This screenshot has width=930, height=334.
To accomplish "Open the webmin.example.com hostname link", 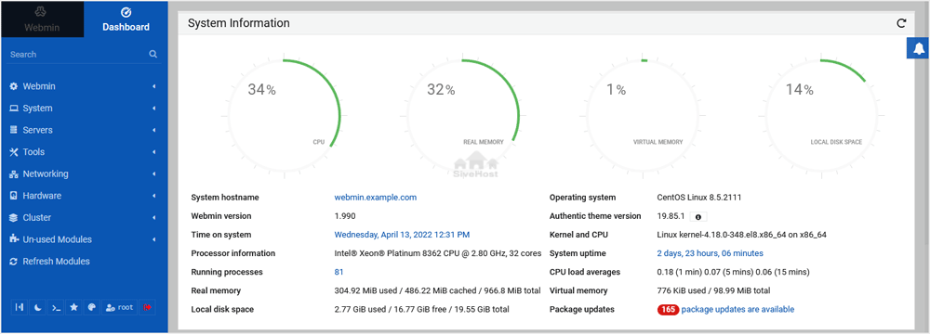I will [376, 198].
